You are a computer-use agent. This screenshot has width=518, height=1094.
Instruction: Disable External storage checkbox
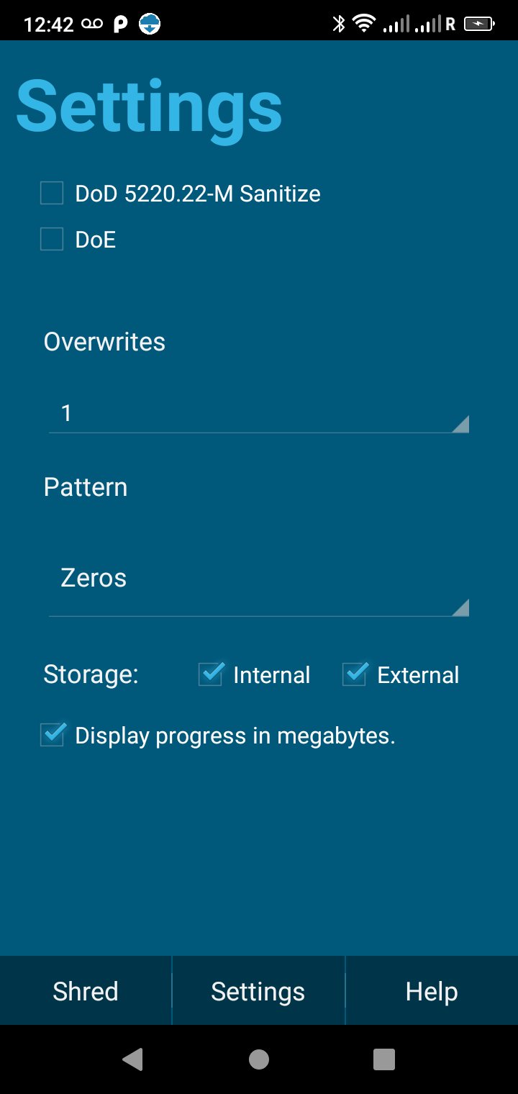(x=355, y=674)
